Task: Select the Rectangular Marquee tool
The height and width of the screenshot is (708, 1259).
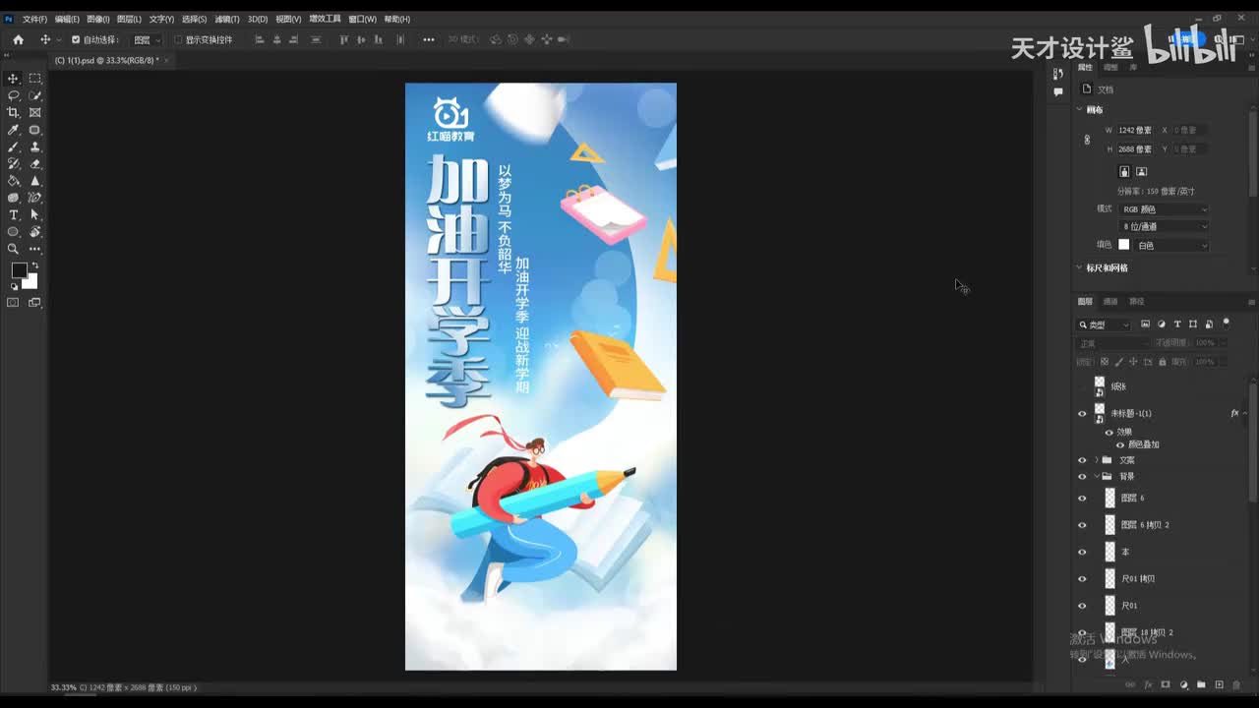Action: tap(35, 79)
